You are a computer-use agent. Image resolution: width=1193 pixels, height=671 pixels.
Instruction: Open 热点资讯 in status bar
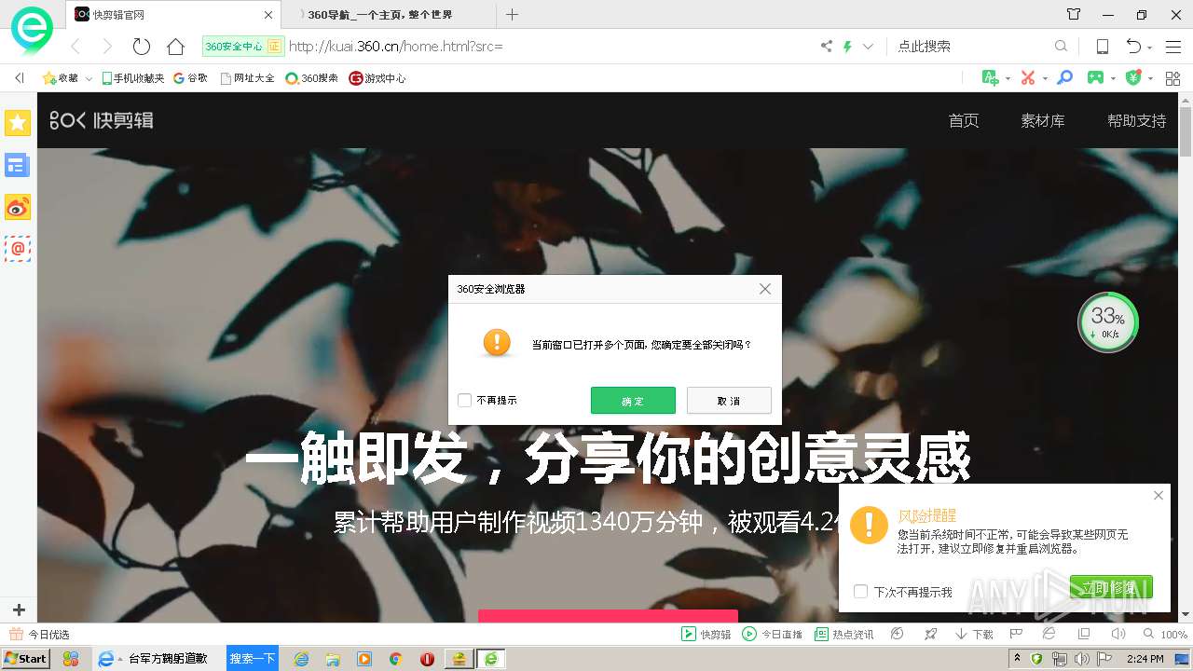[844, 634]
